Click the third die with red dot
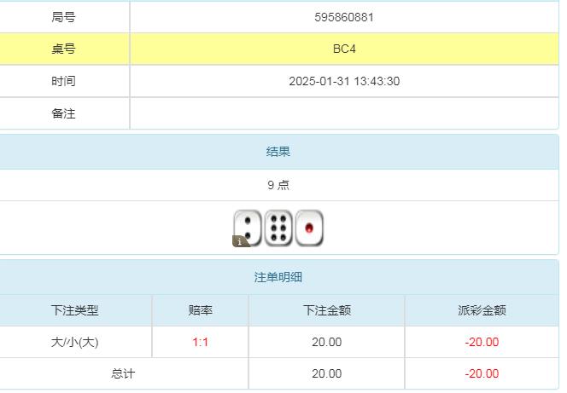The width and height of the screenshot is (567, 393). click(x=309, y=228)
